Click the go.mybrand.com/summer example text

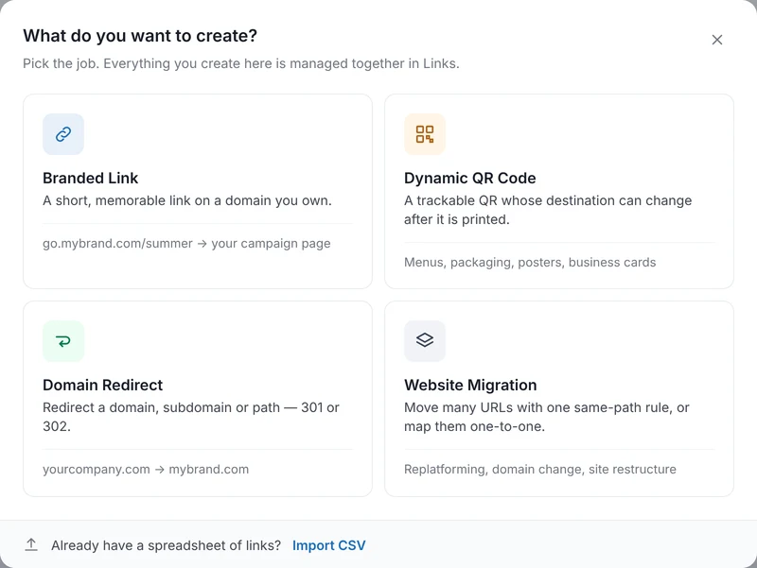coord(186,244)
